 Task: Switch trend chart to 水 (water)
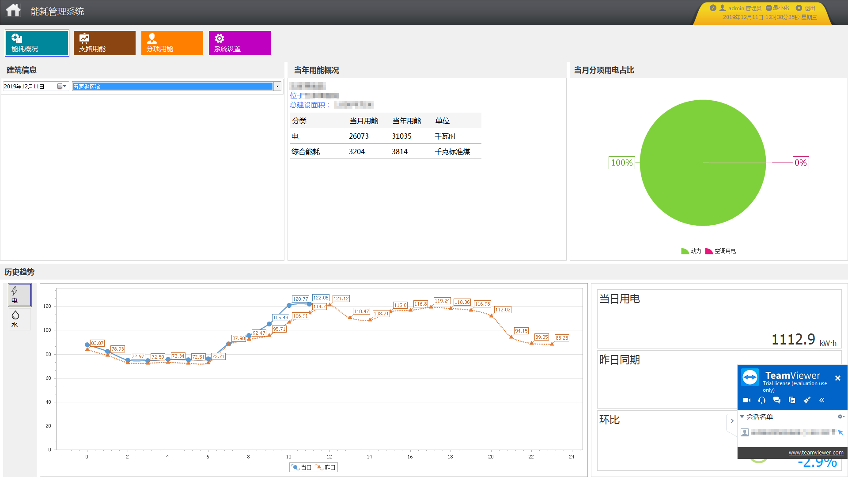(x=19, y=319)
